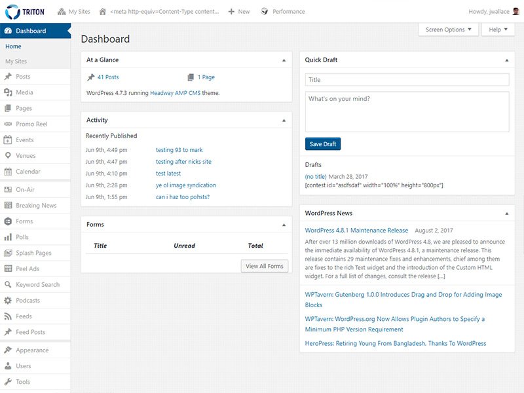
Task: Open the My Sites network icon
Action: click(62, 12)
